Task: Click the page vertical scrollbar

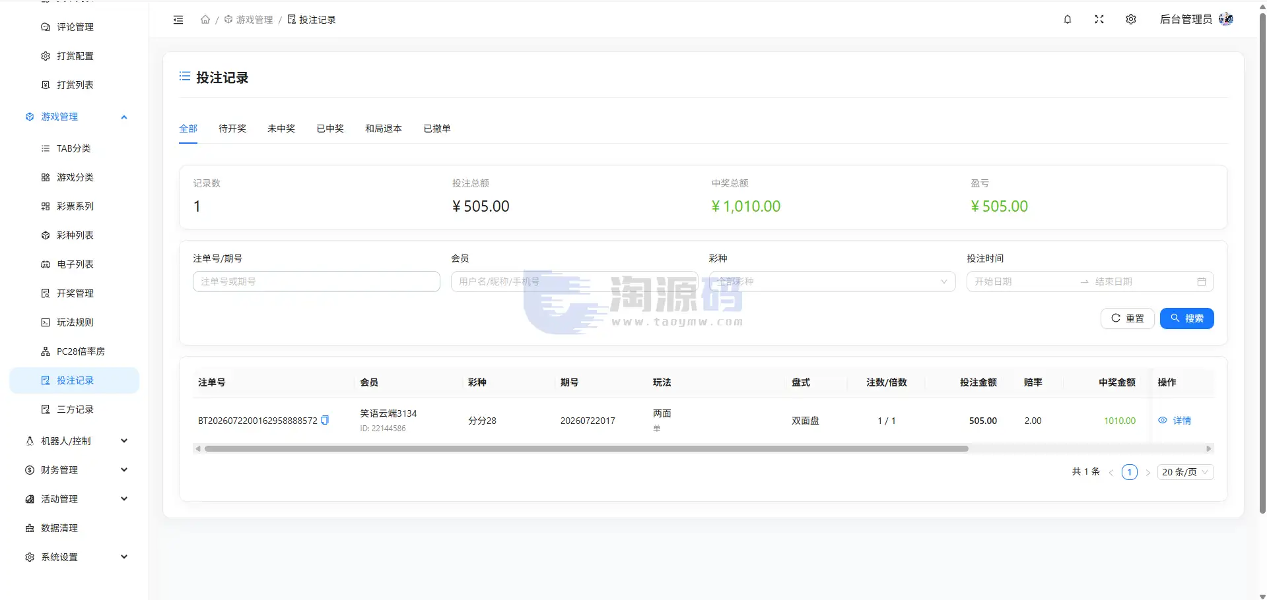Action: [1262, 264]
